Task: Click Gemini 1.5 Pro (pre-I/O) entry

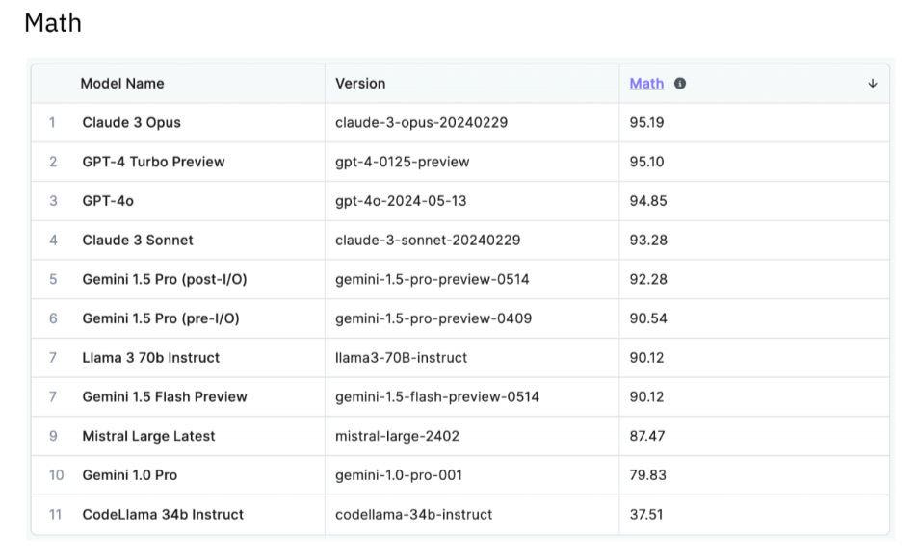Action: (161, 318)
